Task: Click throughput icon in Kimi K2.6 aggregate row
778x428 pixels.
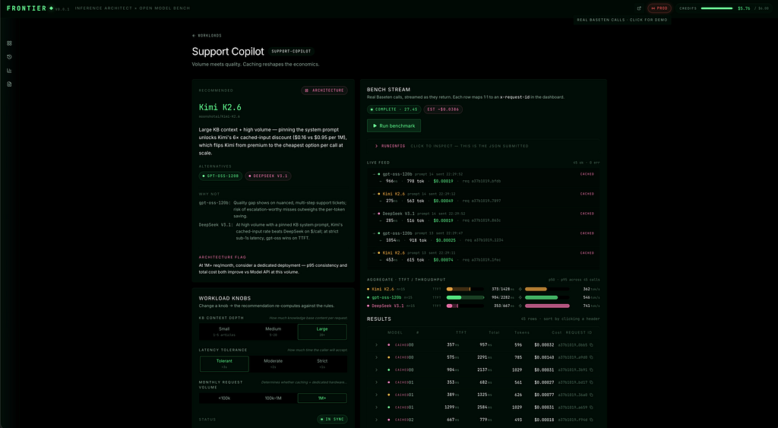Action: pos(520,289)
